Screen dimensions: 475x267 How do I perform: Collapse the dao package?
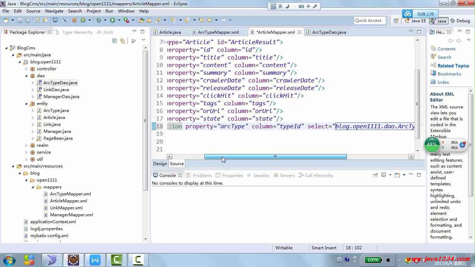26,76
